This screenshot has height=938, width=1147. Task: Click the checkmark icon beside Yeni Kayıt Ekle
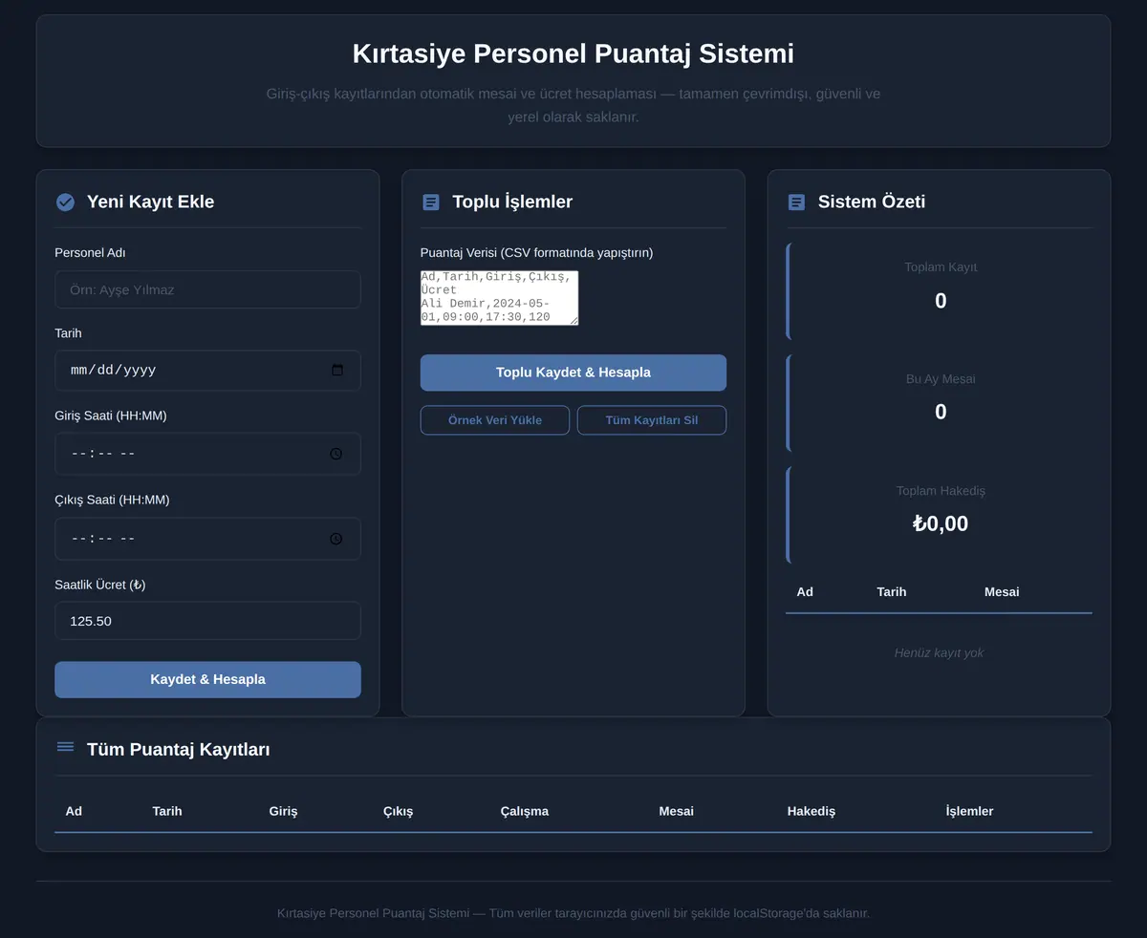[65, 202]
